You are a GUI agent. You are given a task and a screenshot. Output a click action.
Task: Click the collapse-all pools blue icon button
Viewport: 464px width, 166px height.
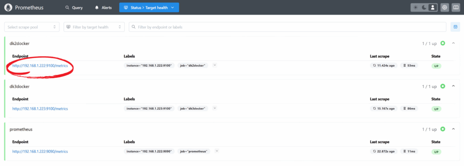(455, 27)
